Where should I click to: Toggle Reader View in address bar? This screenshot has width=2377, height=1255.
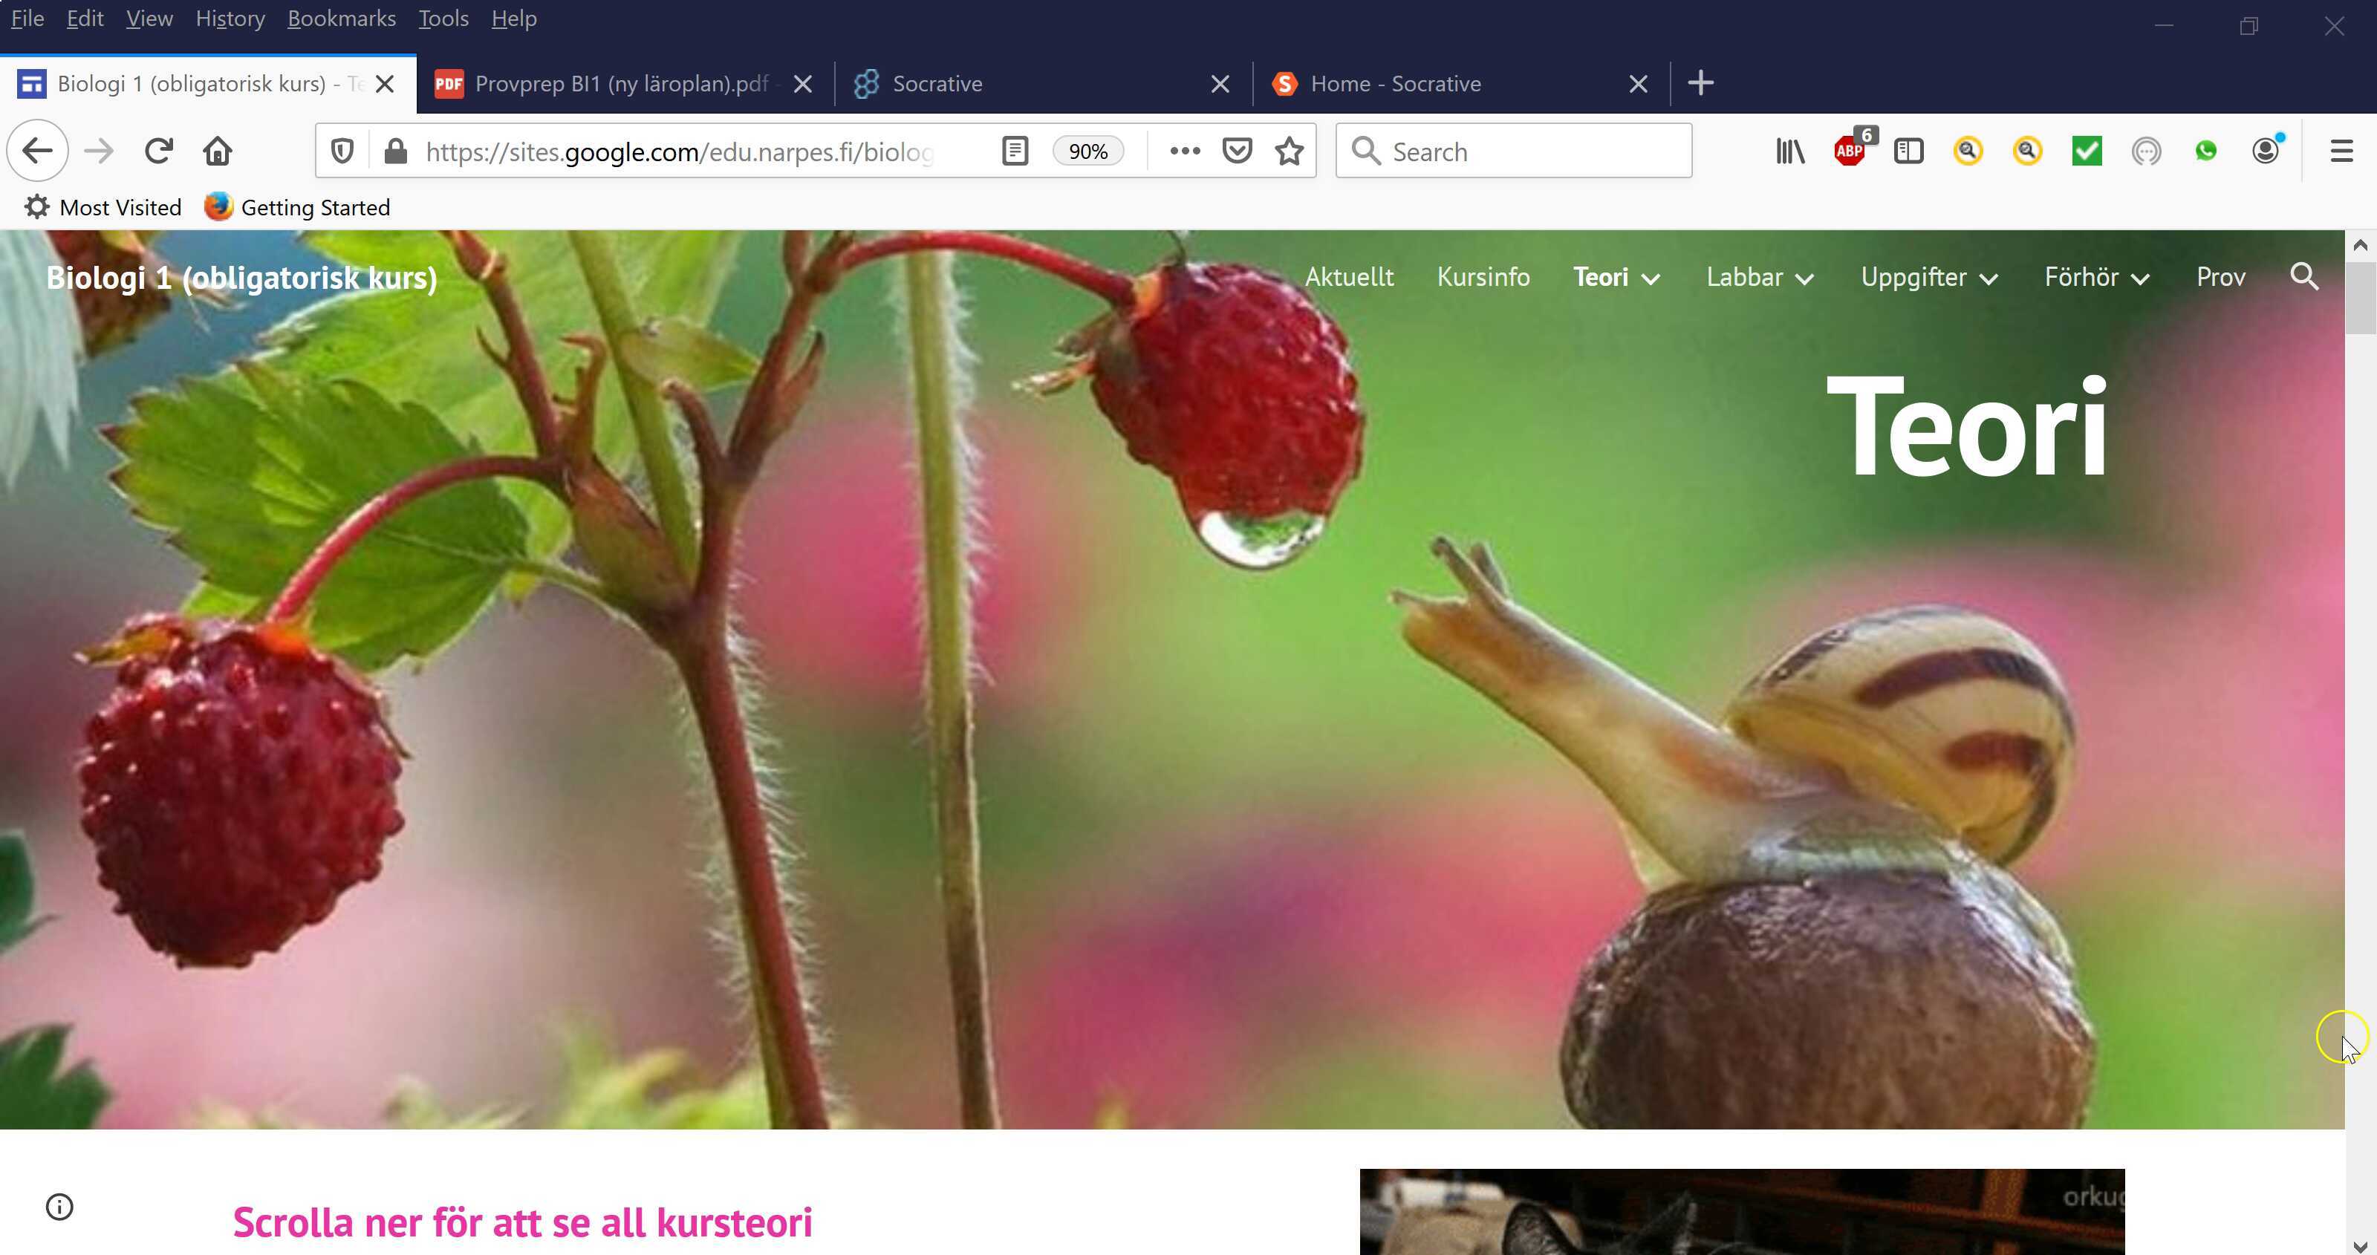(1015, 151)
